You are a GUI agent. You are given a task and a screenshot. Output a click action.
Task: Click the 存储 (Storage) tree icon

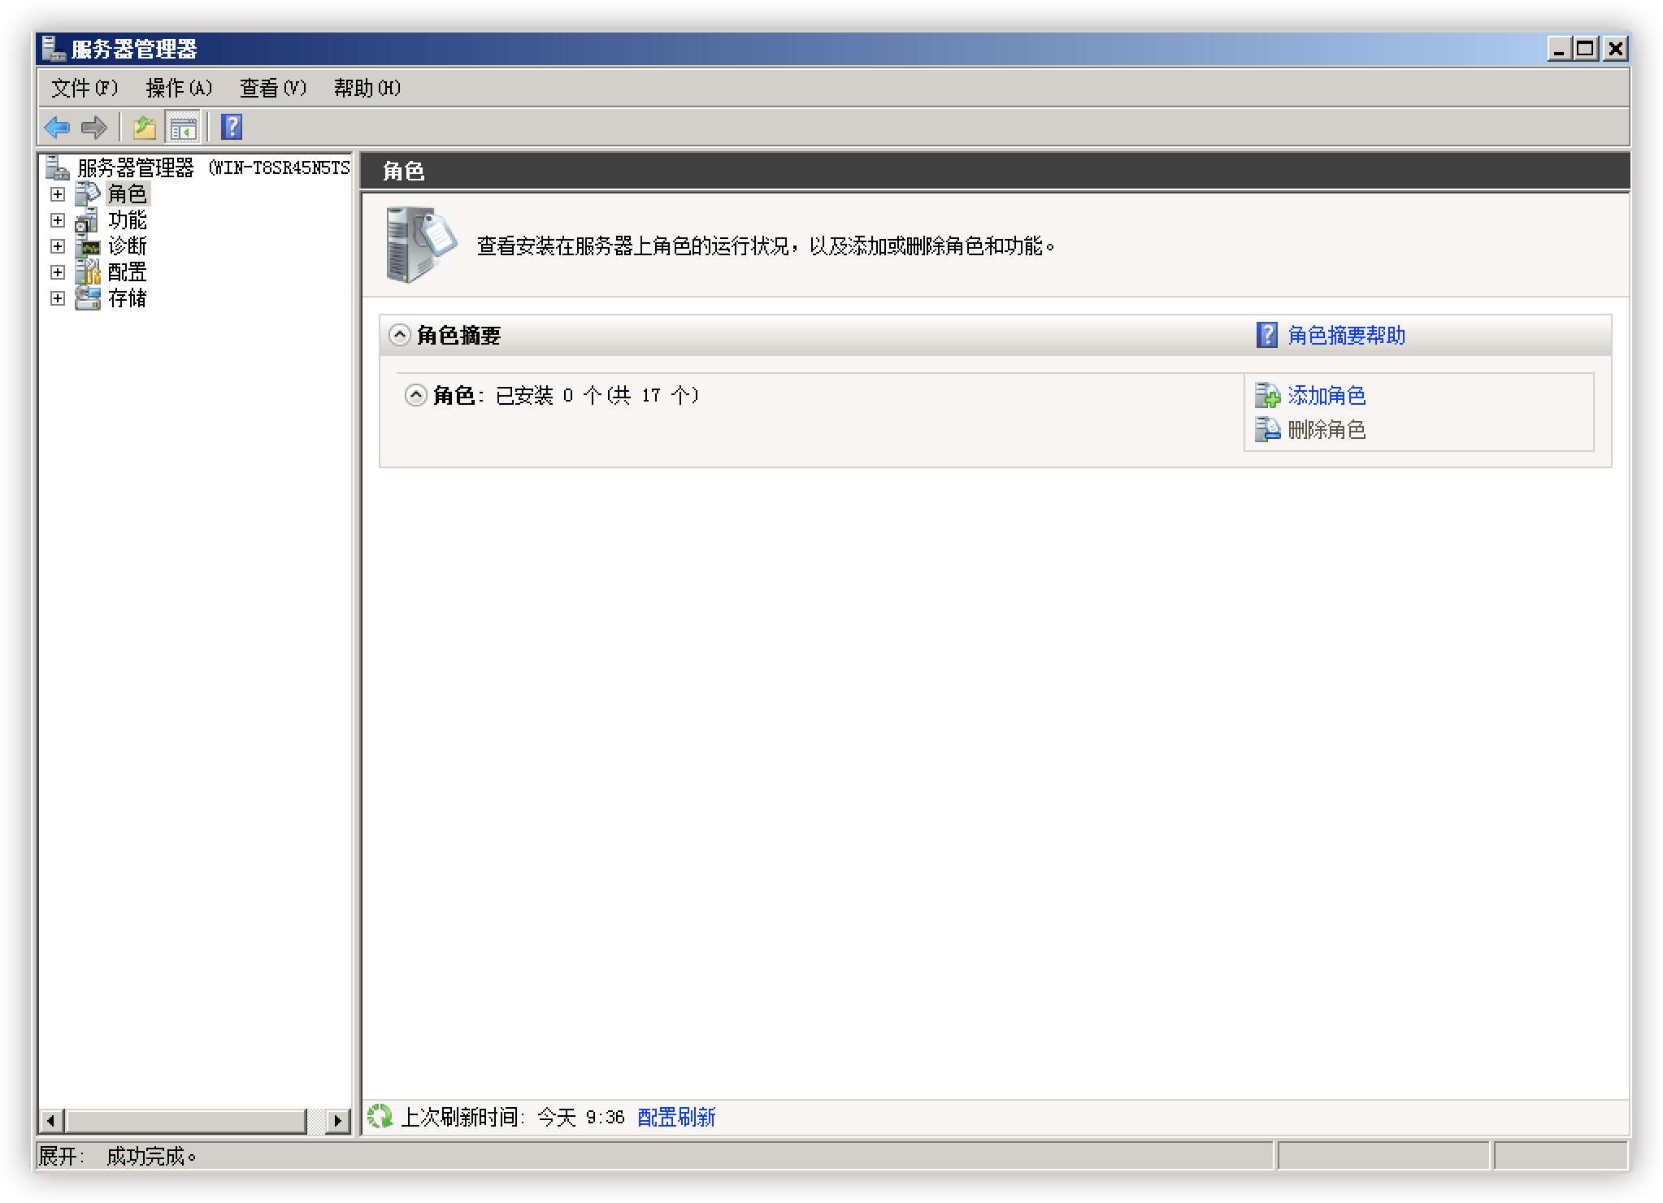pyautogui.click(x=87, y=298)
